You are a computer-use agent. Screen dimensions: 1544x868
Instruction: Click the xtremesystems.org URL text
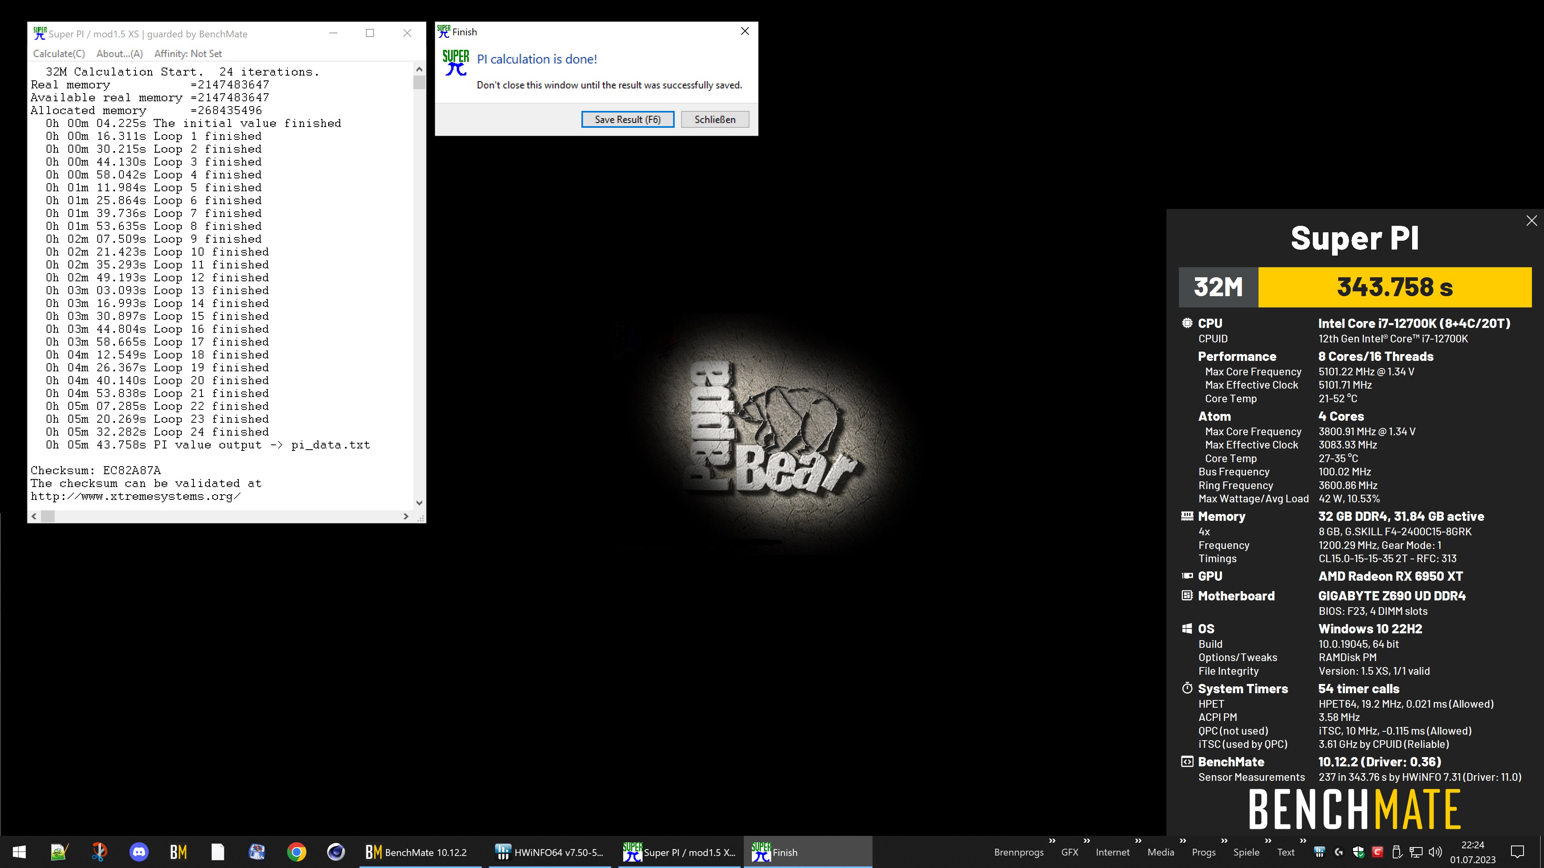(x=136, y=496)
